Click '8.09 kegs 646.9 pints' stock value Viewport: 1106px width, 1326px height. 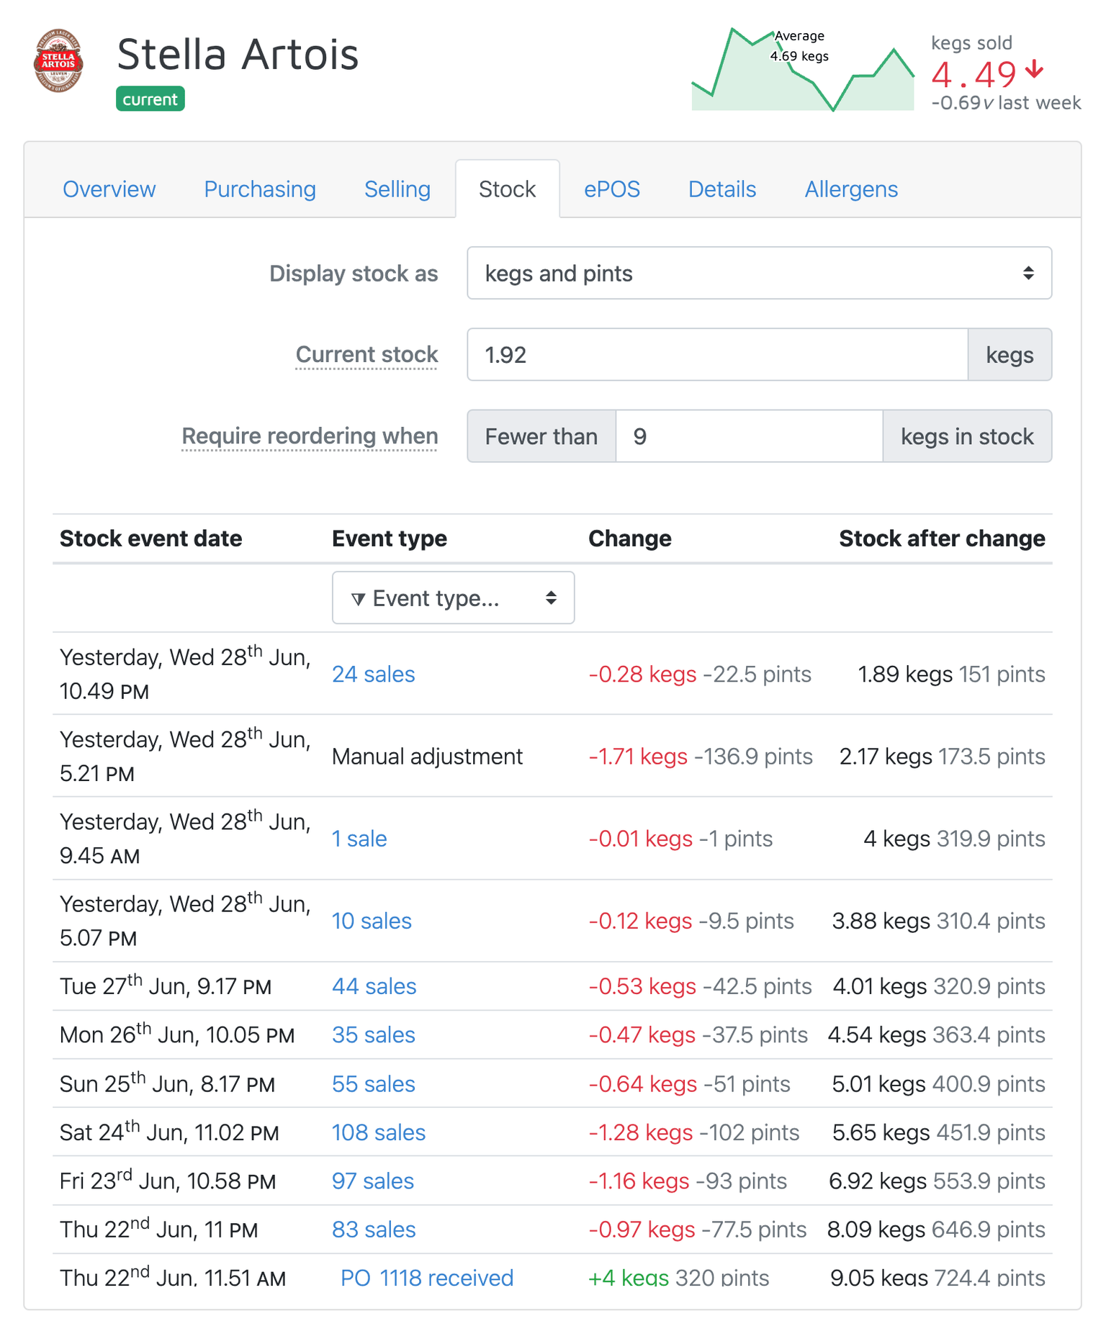(x=936, y=1230)
